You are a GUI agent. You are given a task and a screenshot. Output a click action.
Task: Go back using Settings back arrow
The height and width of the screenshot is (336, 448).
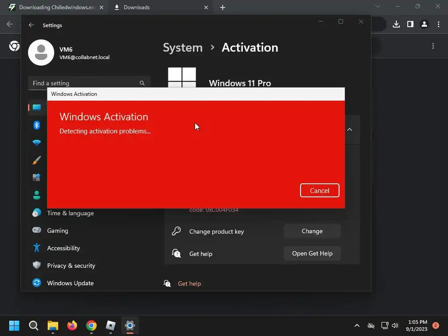[31, 25]
